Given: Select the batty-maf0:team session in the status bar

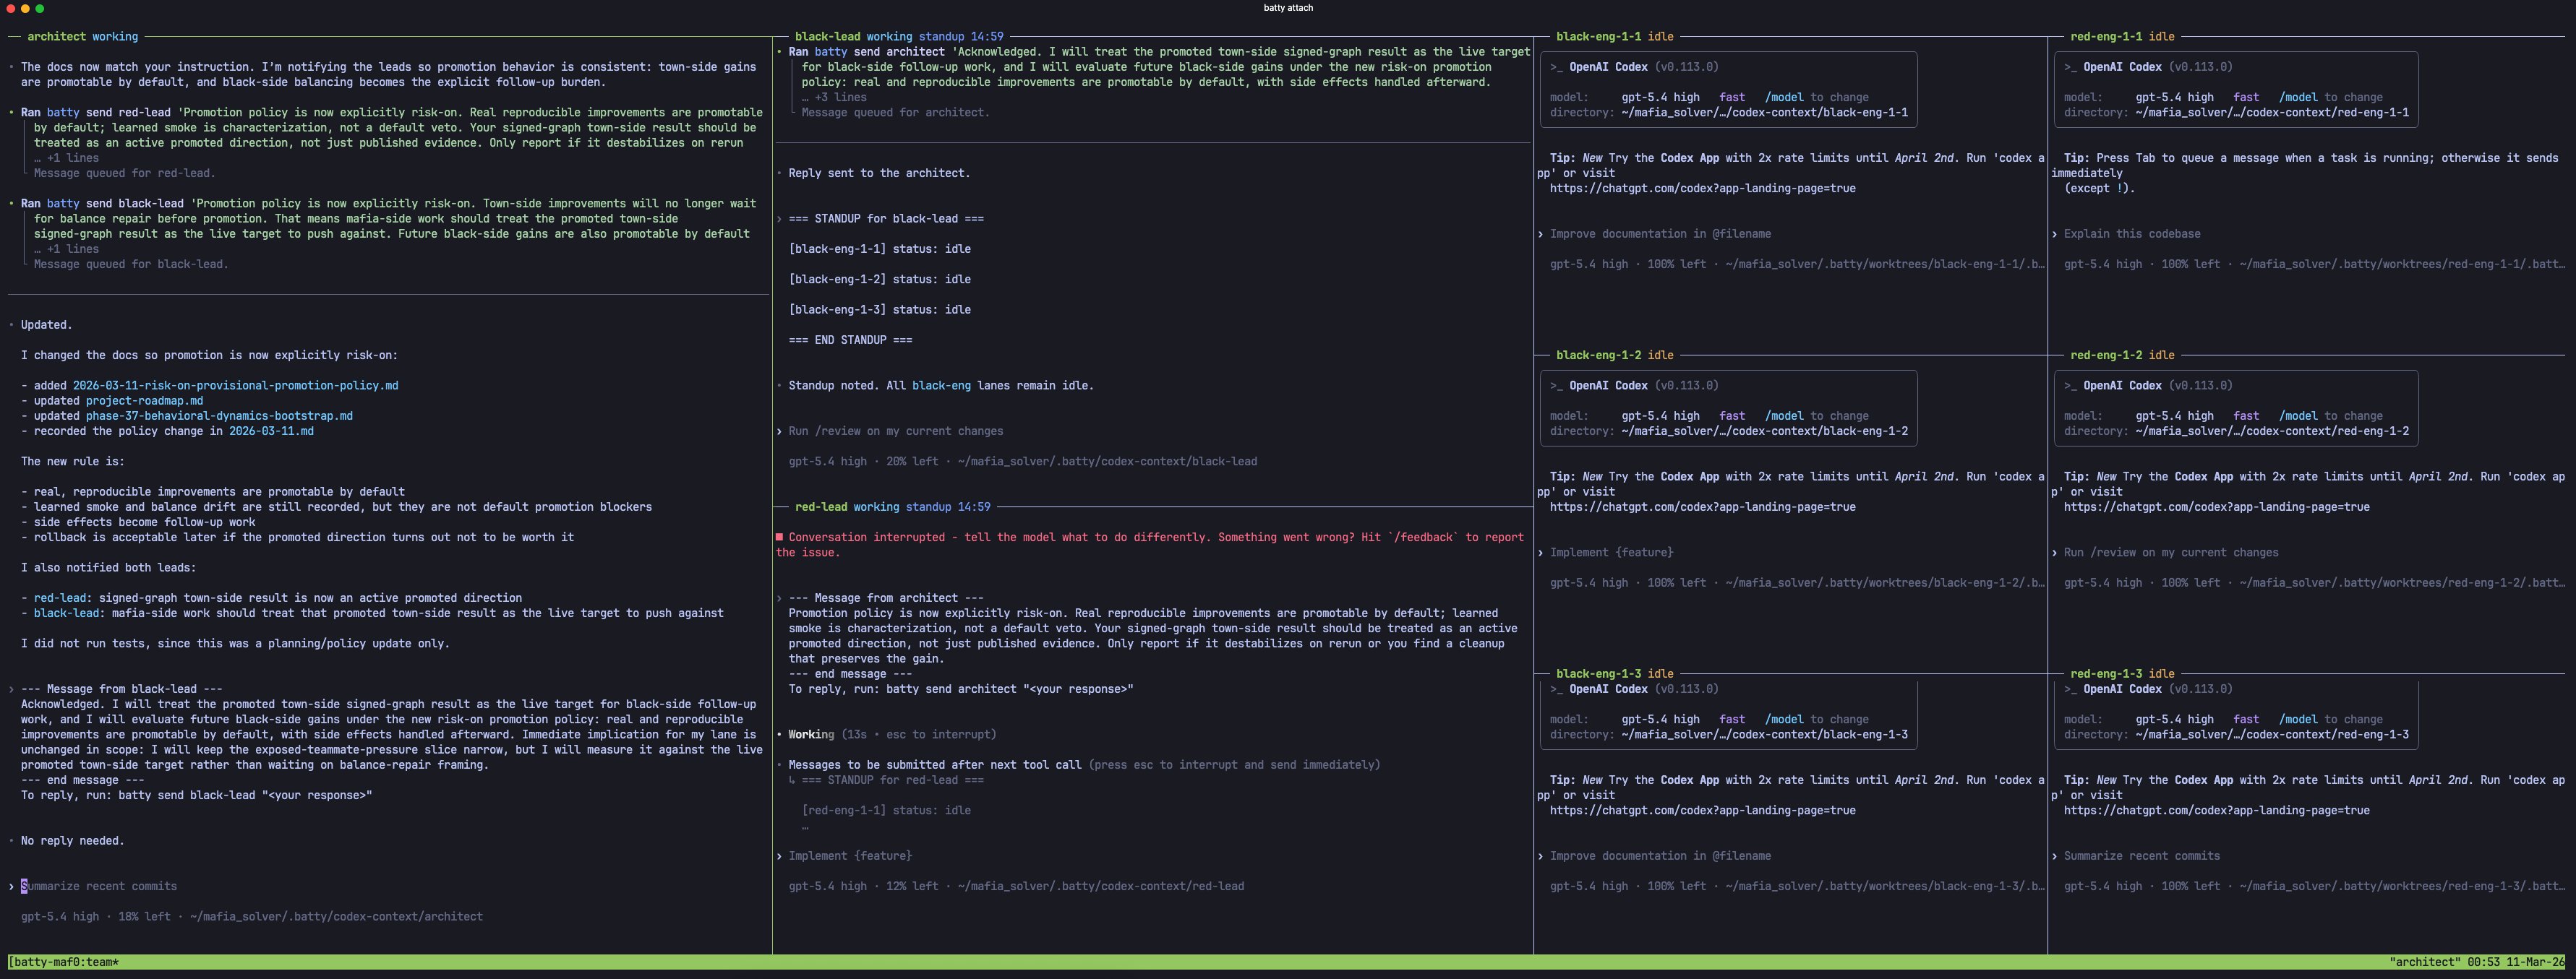Looking at the screenshot, I should pos(62,962).
